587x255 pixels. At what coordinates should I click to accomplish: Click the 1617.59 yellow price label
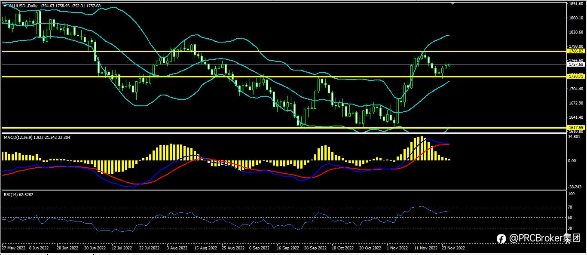575,128
